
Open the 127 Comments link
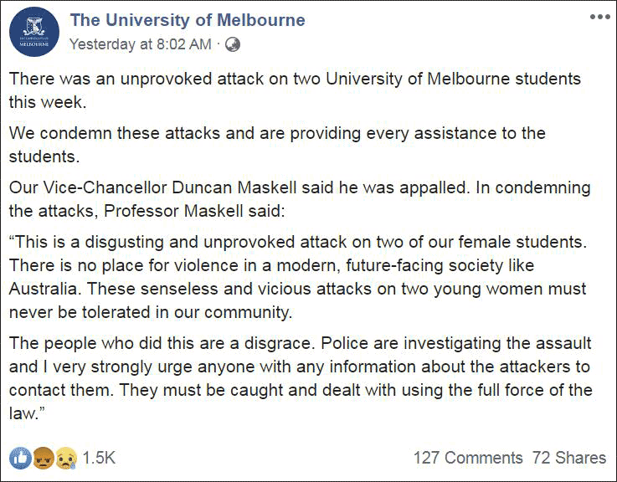coord(467,458)
